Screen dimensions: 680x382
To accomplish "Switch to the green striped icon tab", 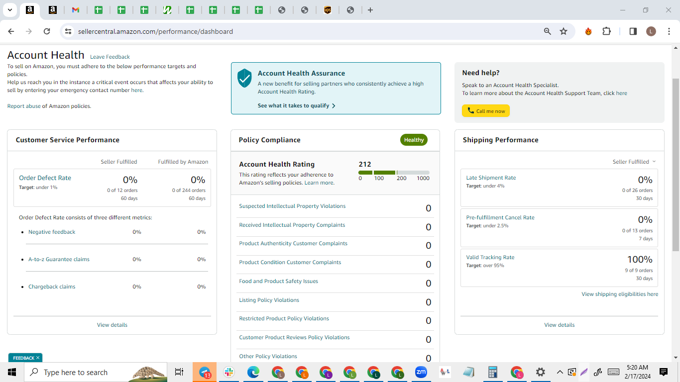I will (167, 10).
